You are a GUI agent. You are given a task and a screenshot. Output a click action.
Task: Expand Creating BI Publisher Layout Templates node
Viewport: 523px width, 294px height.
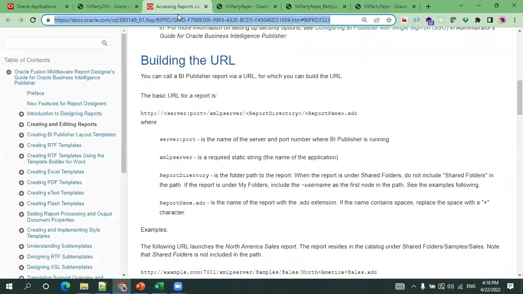coord(21,135)
